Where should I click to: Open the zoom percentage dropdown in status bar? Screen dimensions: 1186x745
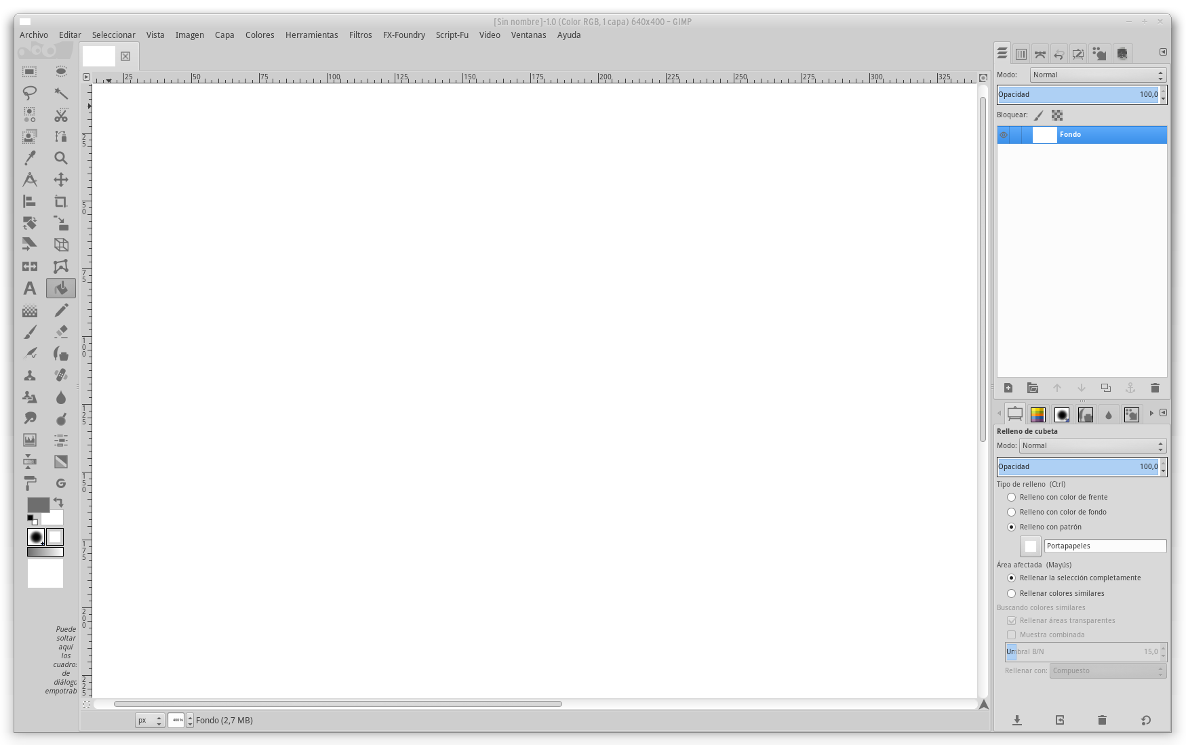coord(190,721)
